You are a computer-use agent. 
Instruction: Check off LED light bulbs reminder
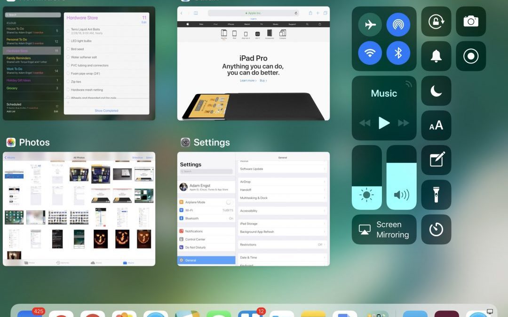pyautogui.click(x=68, y=41)
